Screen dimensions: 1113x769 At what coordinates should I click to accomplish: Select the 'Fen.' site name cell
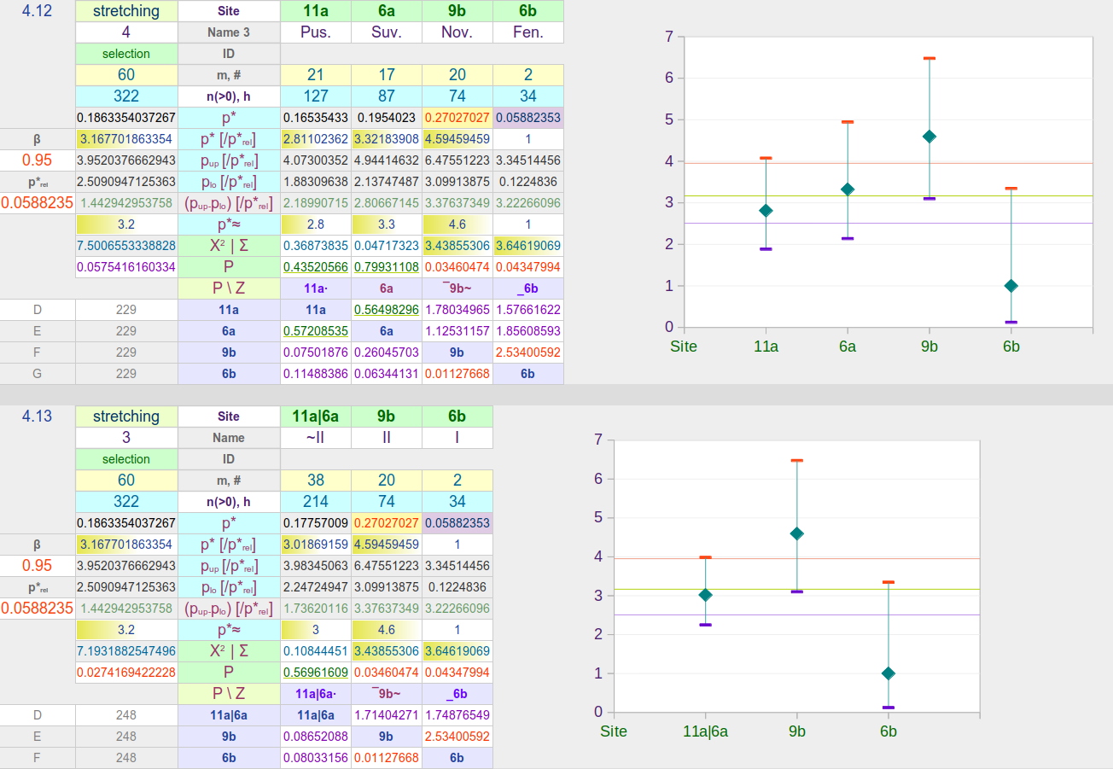click(x=528, y=32)
